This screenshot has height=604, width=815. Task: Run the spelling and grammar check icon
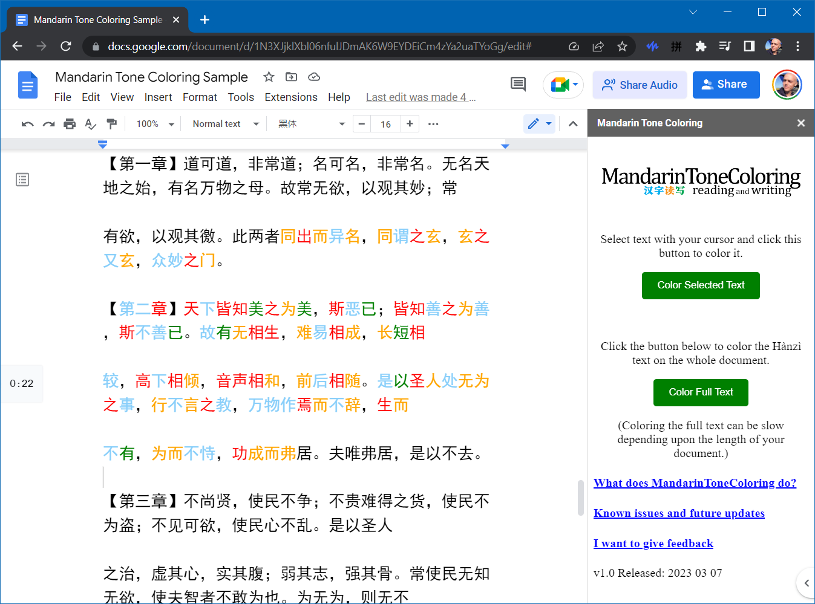coord(91,124)
